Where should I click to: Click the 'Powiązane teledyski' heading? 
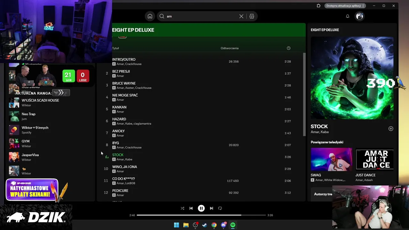click(327, 142)
